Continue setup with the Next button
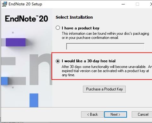This screenshot has height=123, width=152. [116, 114]
